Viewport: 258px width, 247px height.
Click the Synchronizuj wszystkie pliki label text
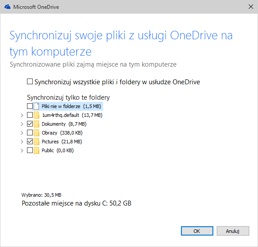pos(117,82)
